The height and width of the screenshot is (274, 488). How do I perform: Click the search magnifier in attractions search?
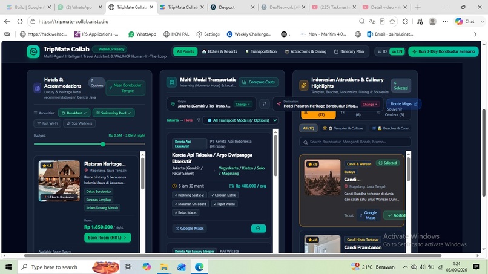(305, 142)
